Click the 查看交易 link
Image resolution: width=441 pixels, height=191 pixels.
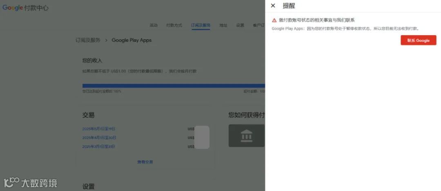[x=145, y=162]
